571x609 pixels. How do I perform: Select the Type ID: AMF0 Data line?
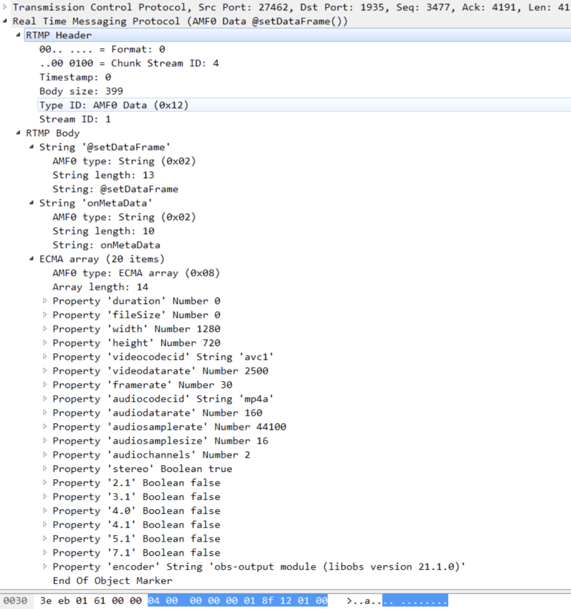[x=114, y=105]
